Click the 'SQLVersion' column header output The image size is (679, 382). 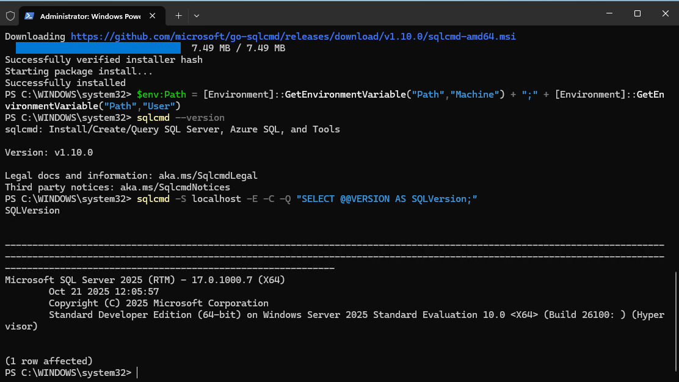point(32,211)
